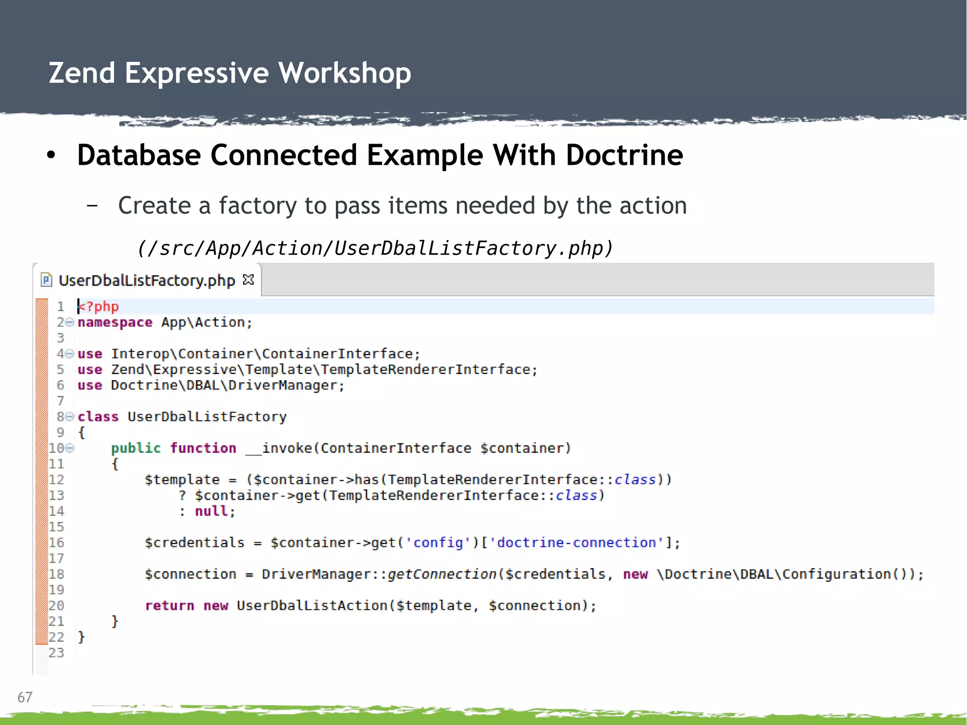Collapse the class fold at line 8

point(69,417)
